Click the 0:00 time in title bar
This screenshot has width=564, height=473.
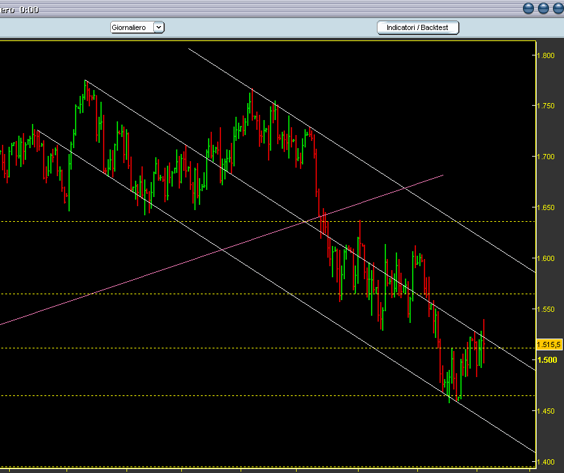29,10
